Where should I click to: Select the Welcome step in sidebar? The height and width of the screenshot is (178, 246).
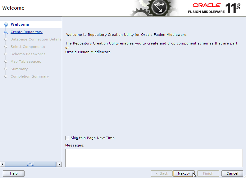click(20, 24)
